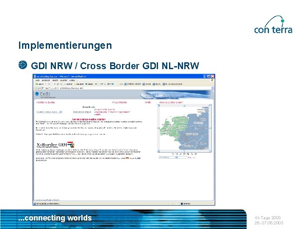Open the Sport1 links-bar bookmark

pyautogui.click(x=157, y=84)
